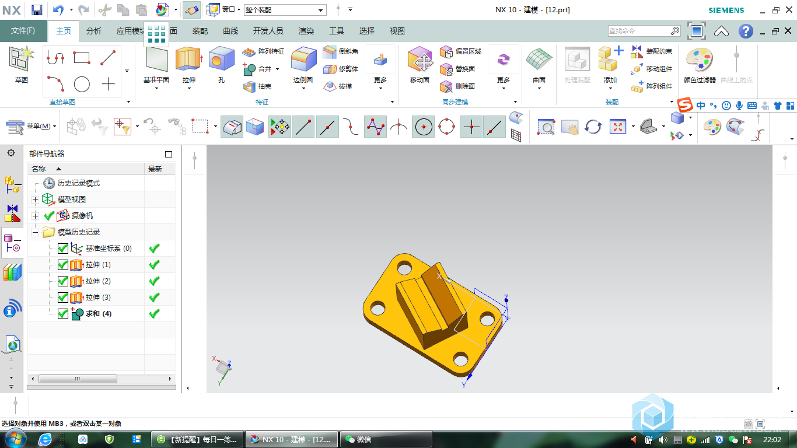Open the 草图 (Sketch) tool
Screen dimensions: 797x448
tap(22, 65)
